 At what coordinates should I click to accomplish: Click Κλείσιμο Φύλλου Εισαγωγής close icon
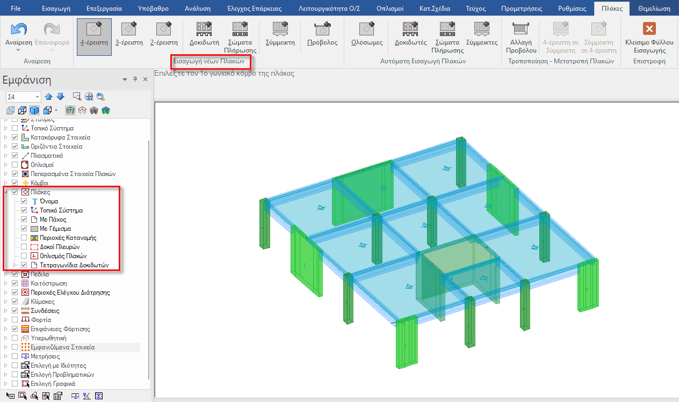tap(649, 30)
